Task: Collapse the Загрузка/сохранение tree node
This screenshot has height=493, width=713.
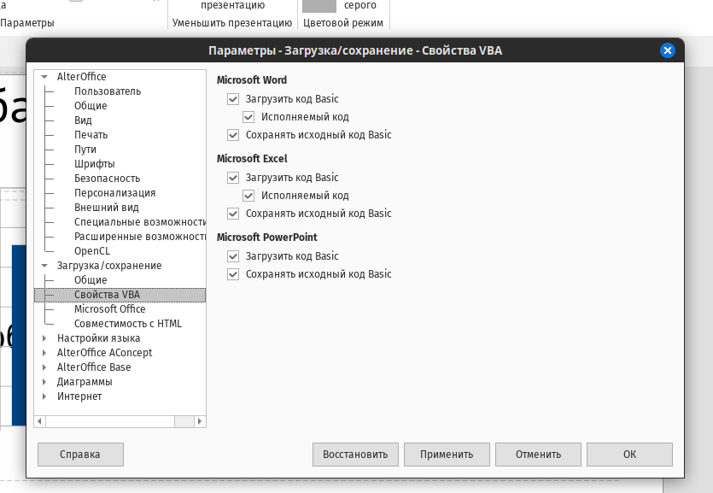Action: (44, 266)
